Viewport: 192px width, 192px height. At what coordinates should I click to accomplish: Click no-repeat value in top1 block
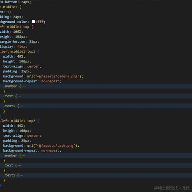click(x=50, y=81)
